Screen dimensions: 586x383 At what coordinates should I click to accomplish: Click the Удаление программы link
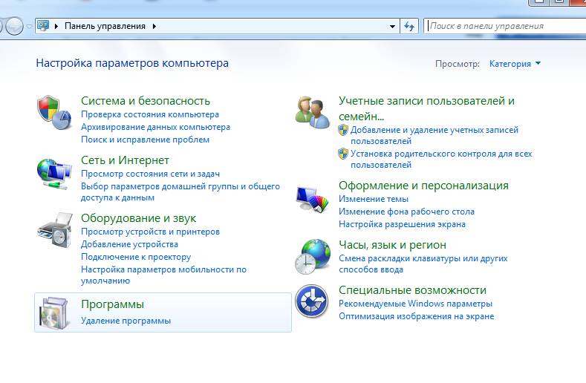(x=126, y=321)
